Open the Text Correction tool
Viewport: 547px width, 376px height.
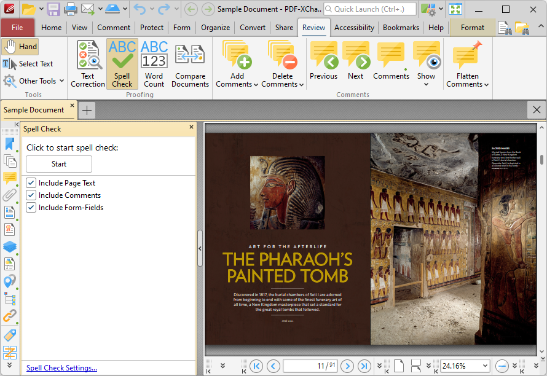coord(88,63)
